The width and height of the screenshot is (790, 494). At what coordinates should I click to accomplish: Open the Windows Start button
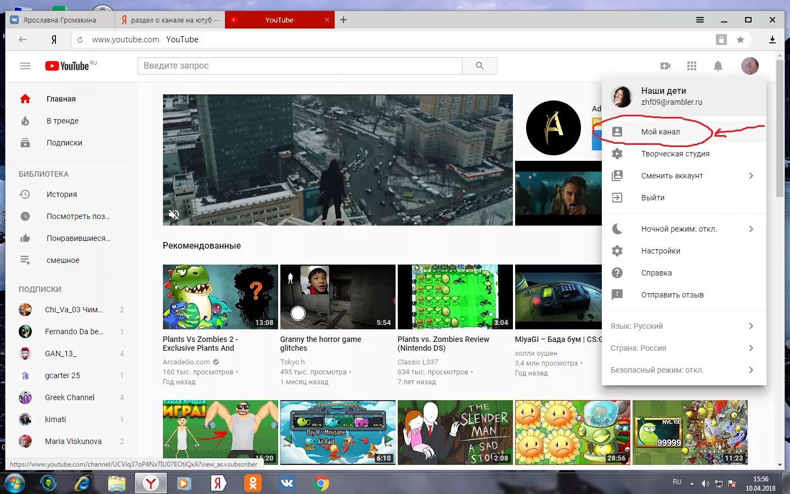point(14,484)
